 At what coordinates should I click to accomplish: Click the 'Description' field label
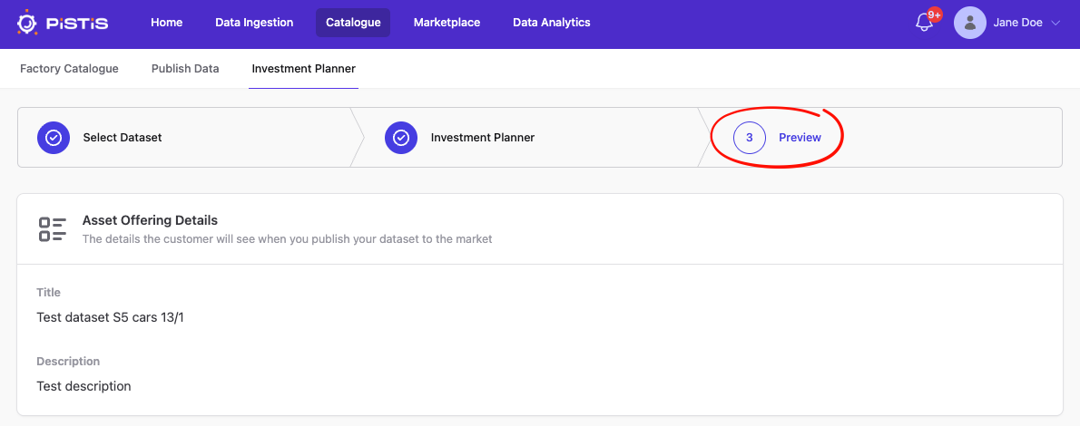(x=68, y=362)
